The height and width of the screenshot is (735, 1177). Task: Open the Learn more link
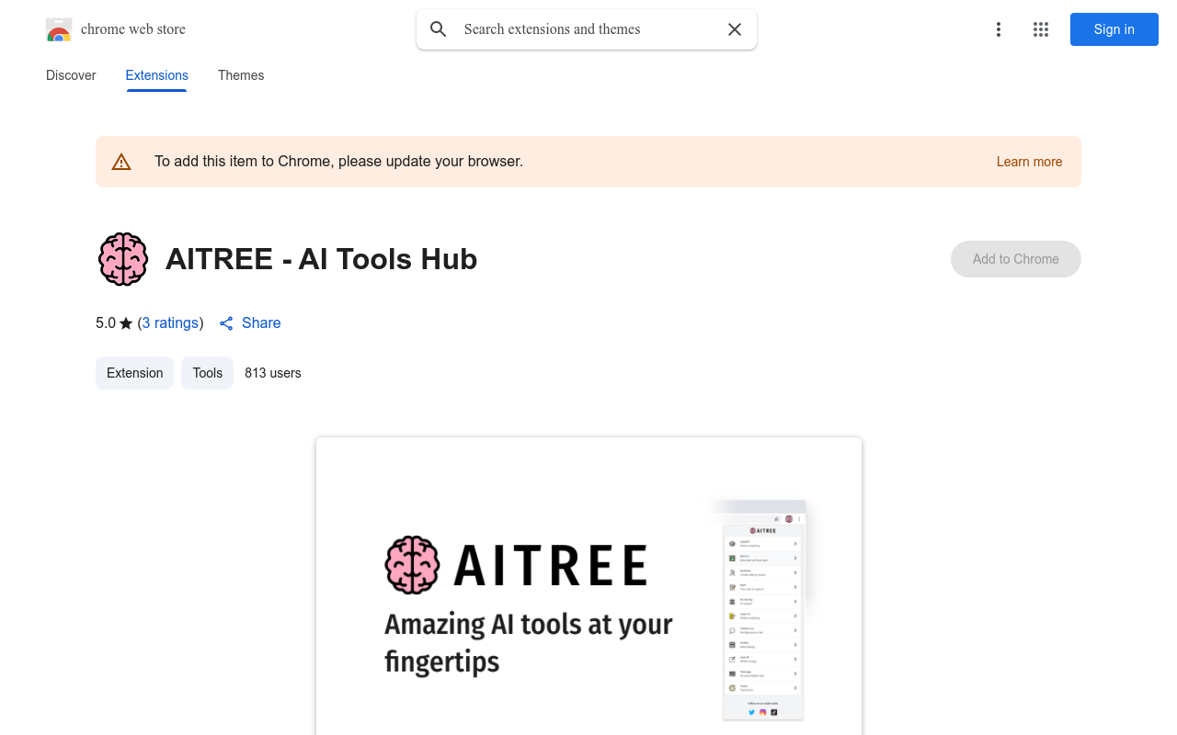click(x=1029, y=162)
